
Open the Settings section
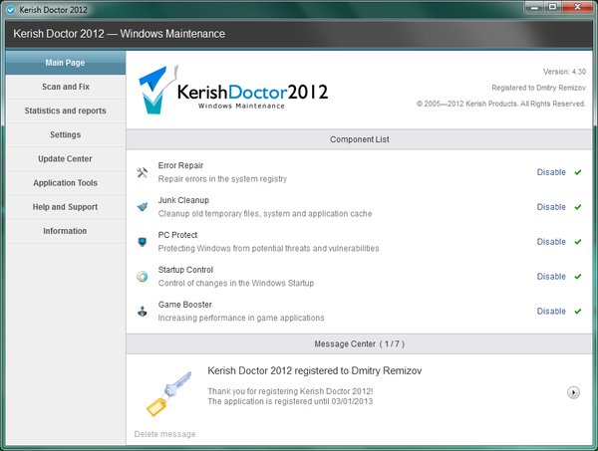pos(66,134)
